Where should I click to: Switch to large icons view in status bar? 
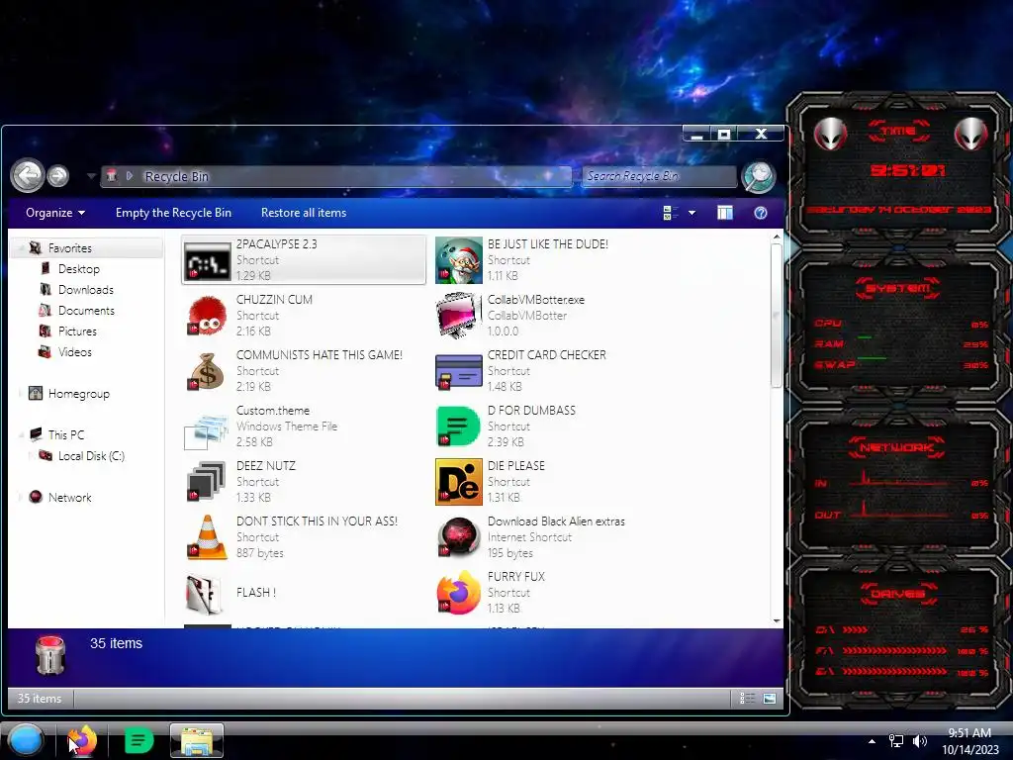(770, 698)
